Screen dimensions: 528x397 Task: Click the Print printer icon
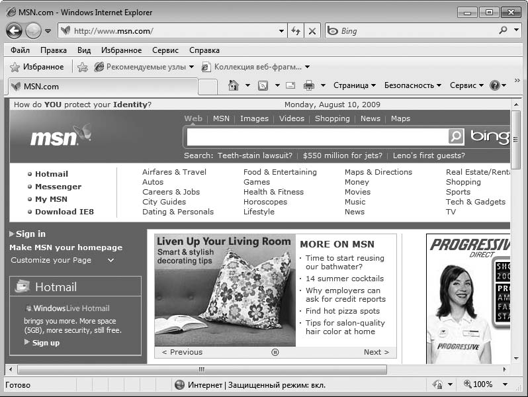[309, 85]
